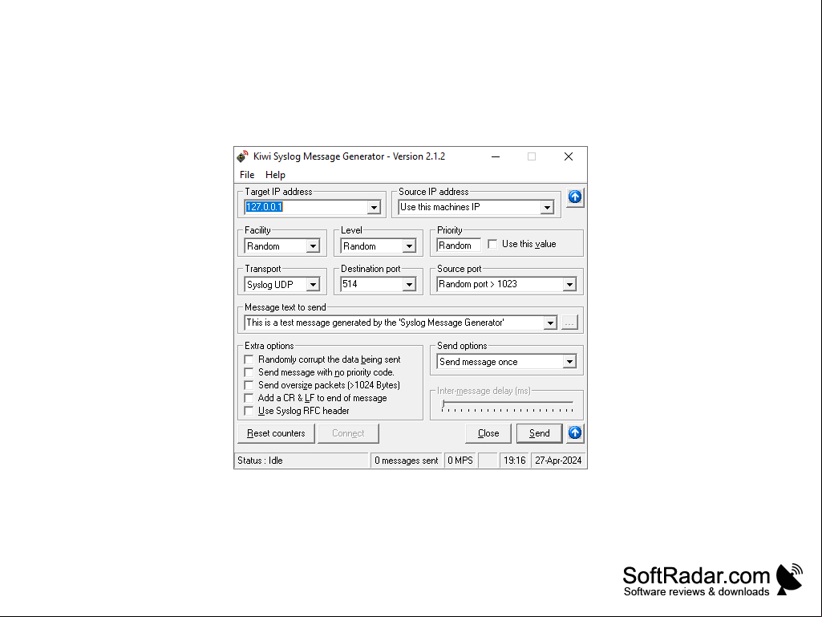
Task: Check Add a CR & LF to end of message
Action: (x=249, y=398)
